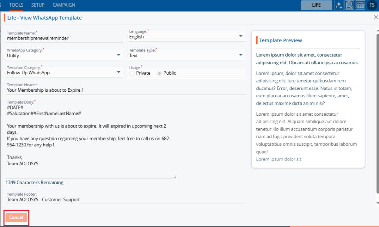Open the SETUP menu
Screen dimensions: 379x227
pyautogui.click(x=38, y=5)
